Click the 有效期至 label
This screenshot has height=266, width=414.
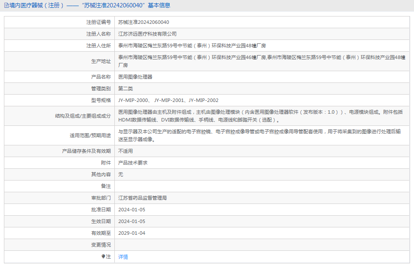(x=101, y=233)
